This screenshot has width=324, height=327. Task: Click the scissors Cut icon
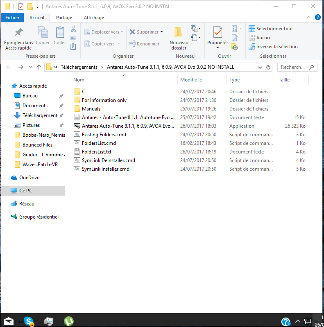(x=73, y=29)
